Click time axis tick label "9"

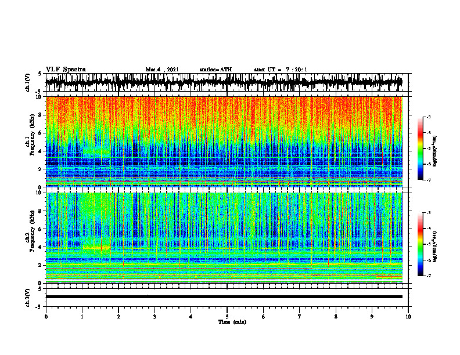[x=372, y=317]
